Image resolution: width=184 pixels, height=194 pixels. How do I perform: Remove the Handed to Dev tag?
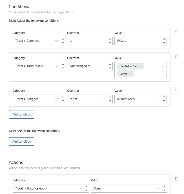pyautogui.click(x=140, y=66)
